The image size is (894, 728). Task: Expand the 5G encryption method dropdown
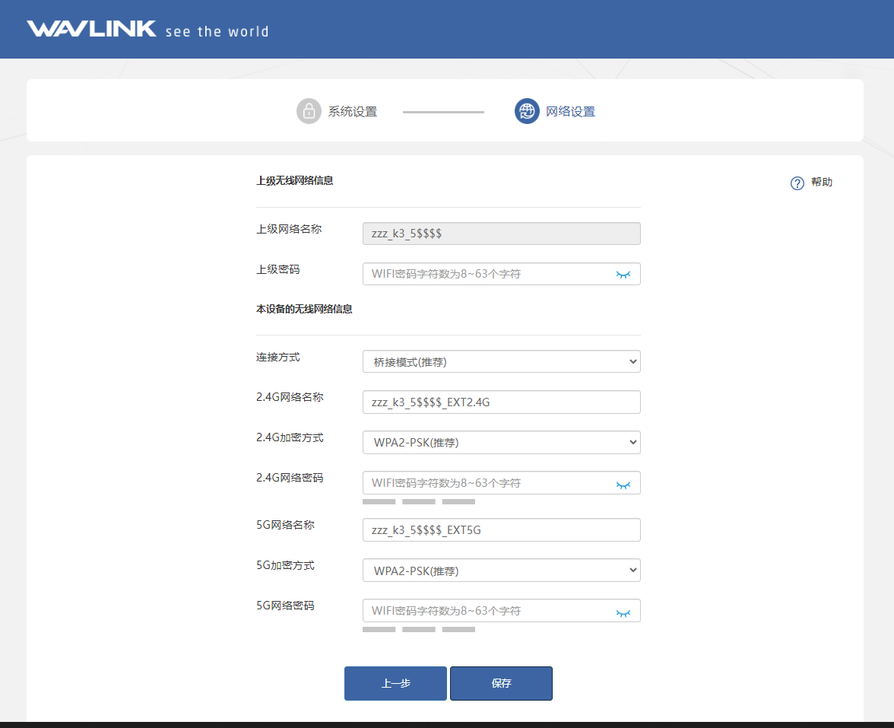pos(501,571)
